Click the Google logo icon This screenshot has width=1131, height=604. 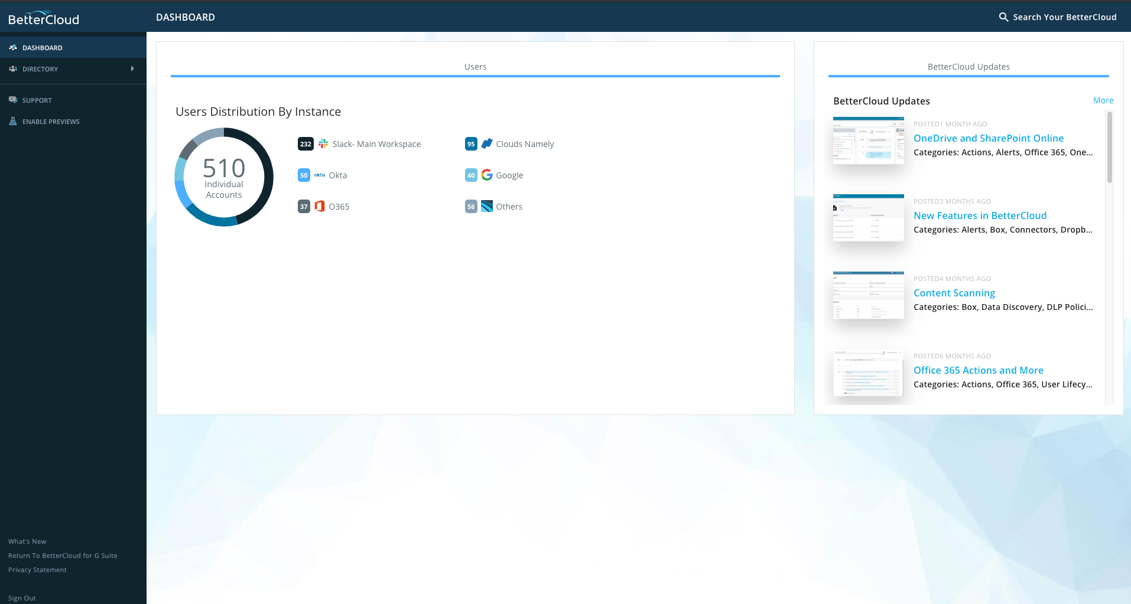487,175
